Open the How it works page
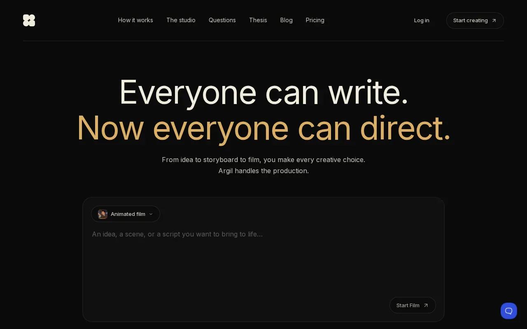Image resolution: width=527 pixels, height=329 pixels. (x=135, y=20)
